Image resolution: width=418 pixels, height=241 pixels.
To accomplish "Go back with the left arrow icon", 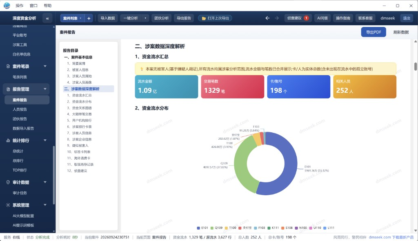I will pos(267,18).
